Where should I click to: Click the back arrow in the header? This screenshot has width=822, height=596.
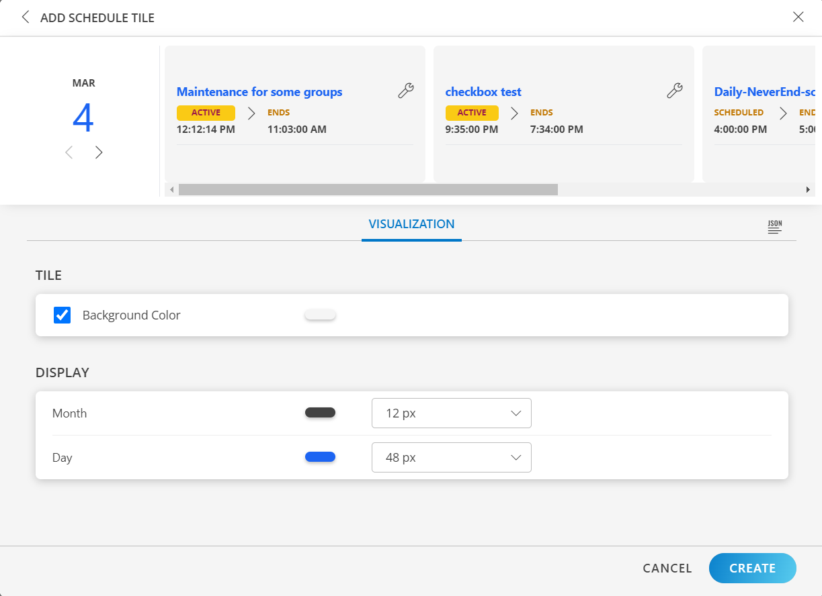click(25, 17)
